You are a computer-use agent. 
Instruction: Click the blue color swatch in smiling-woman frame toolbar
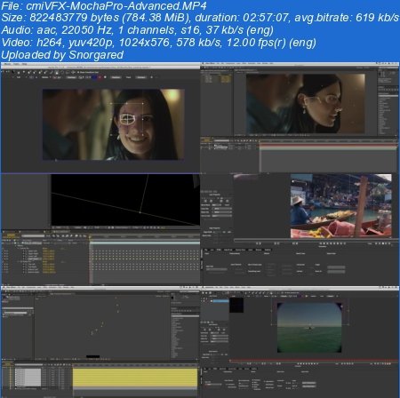pos(94,77)
